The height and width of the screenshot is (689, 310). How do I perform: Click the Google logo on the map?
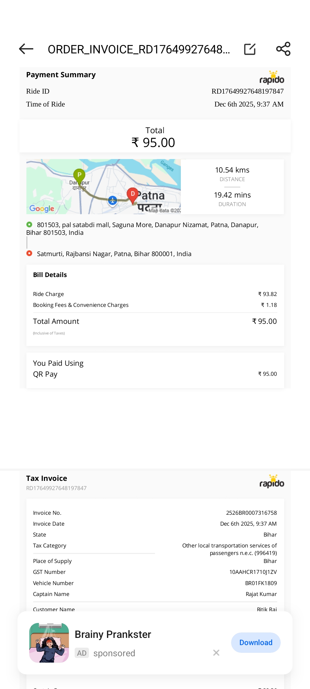click(42, 208)
